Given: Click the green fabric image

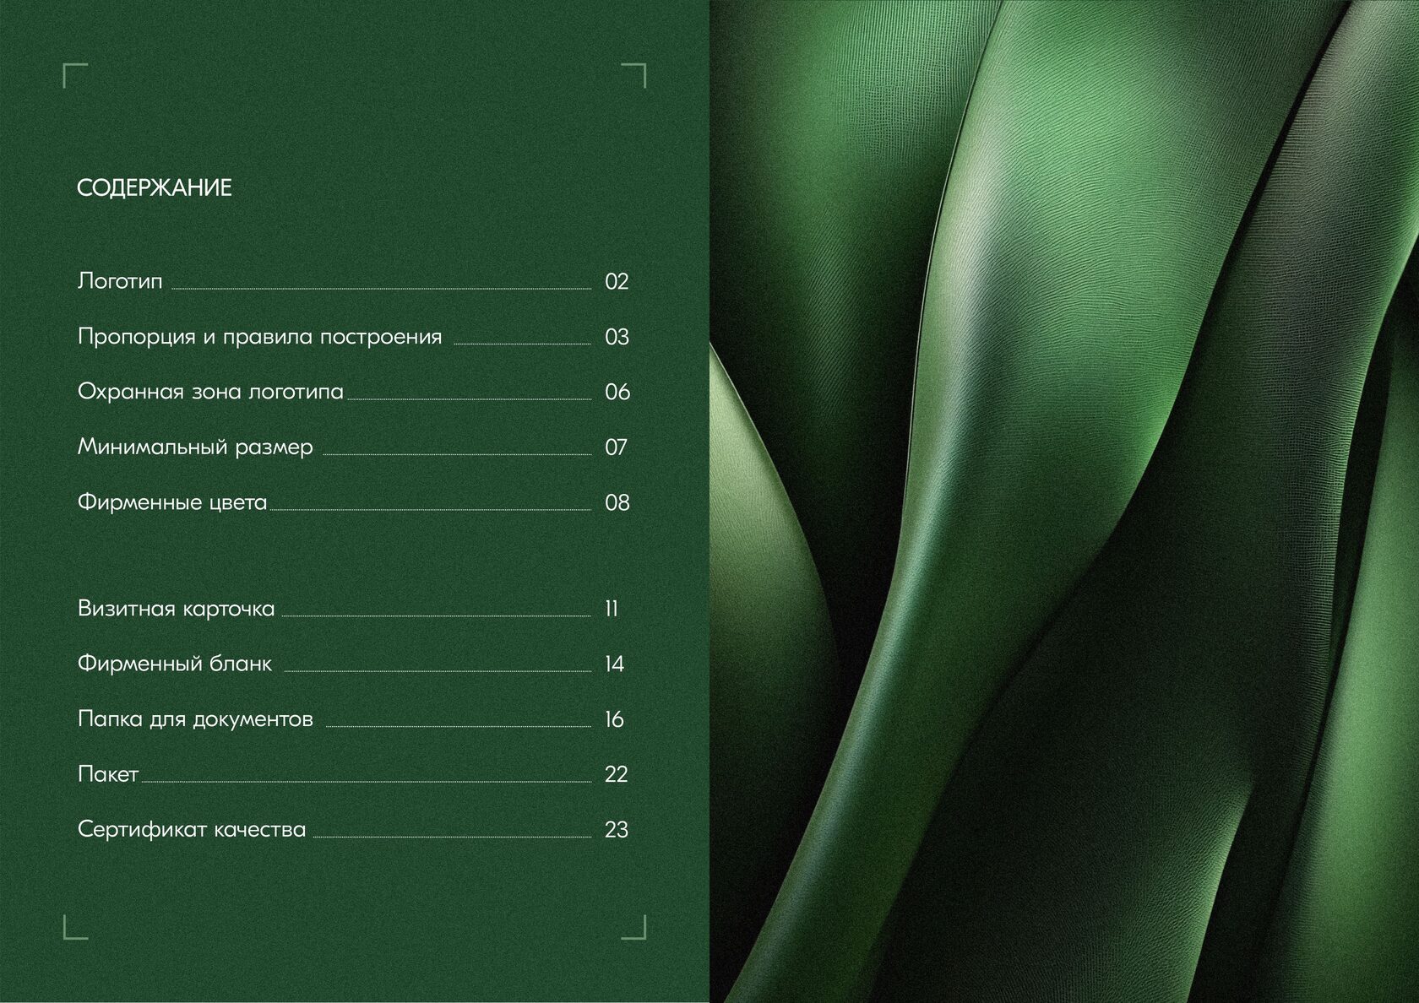Looking at the screenshot, I should click(x=1064, y=501).
